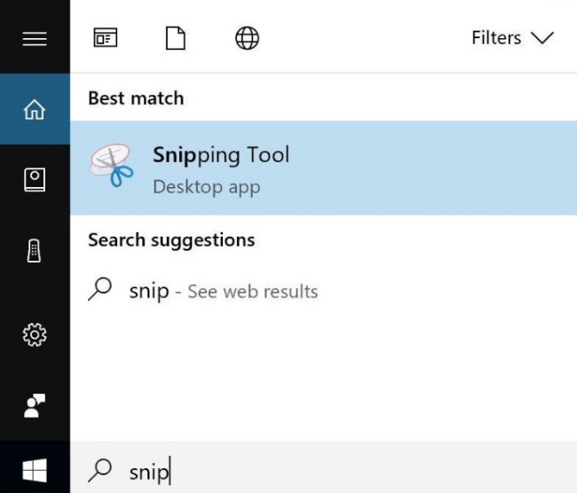Click the Snipping Tool scissors icon
The width and height of the screenshot is (577, 493).
pos(112,165)
